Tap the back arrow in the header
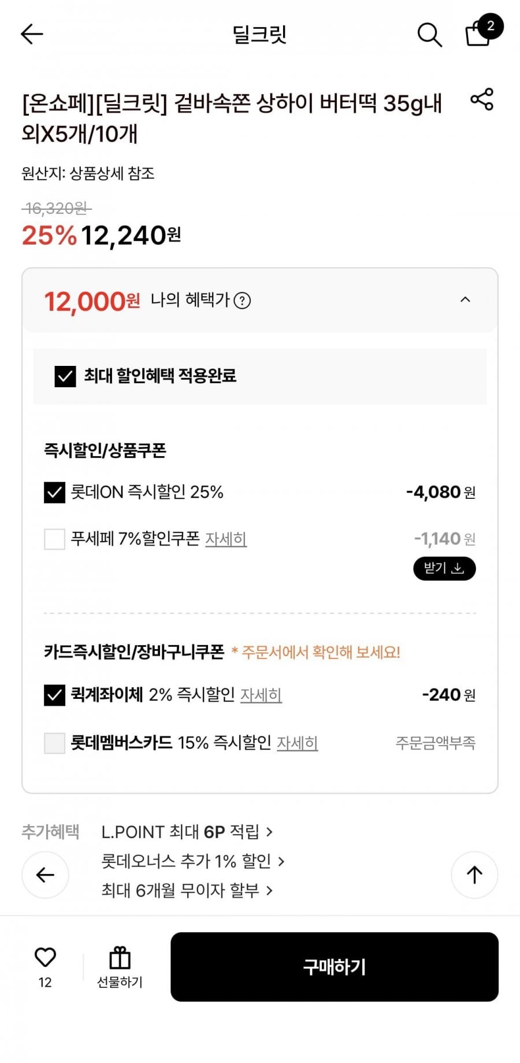 tap(32, 34)
